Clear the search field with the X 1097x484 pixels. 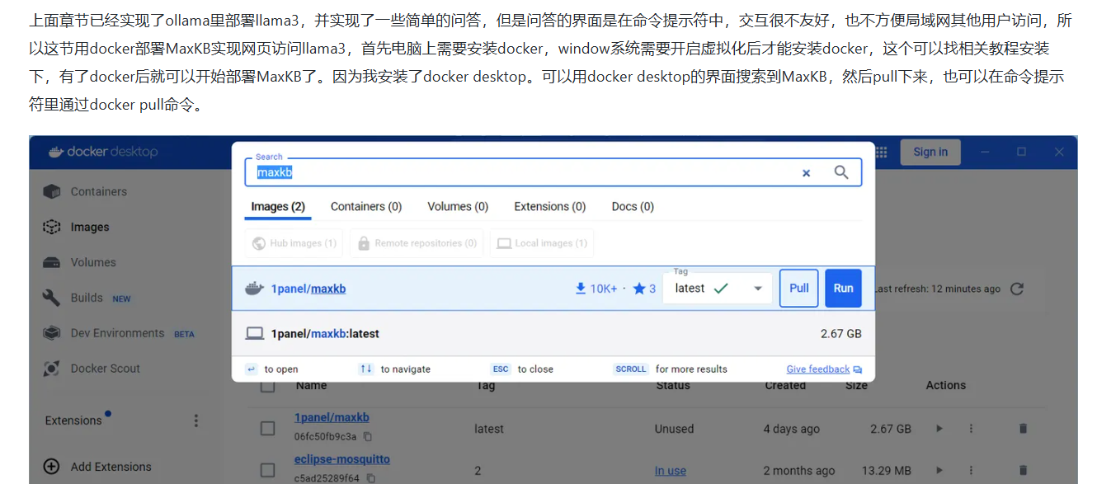[x=807, y=172]
